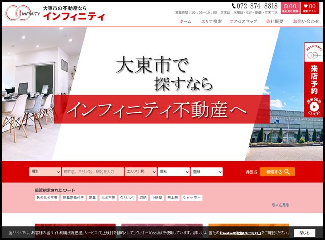Open 会社概要 menu item
Image resolution: width=325 pixels, height=240 pixels.
[275, 21]
